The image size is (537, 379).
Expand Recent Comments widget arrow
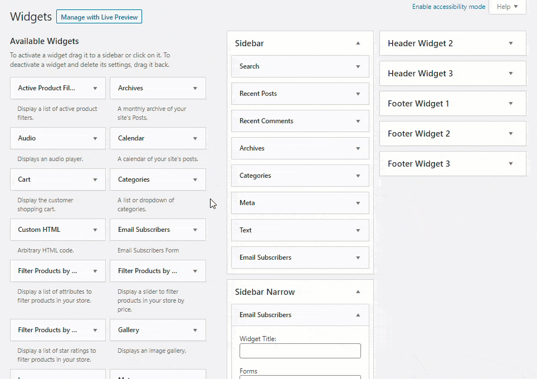pos(358,121)
